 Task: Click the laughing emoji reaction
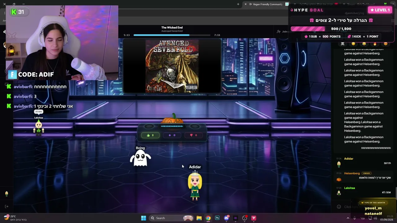[364, 44]
